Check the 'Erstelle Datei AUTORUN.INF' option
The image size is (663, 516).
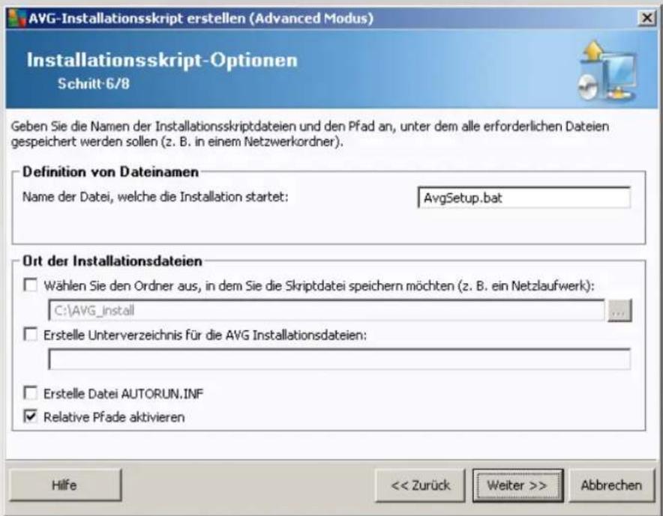[30, 393]
